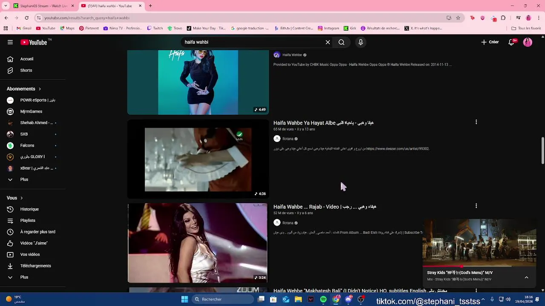Click the miniplayer video preview
The width and height of the screenshot is (545, 306).
(479, 243)
